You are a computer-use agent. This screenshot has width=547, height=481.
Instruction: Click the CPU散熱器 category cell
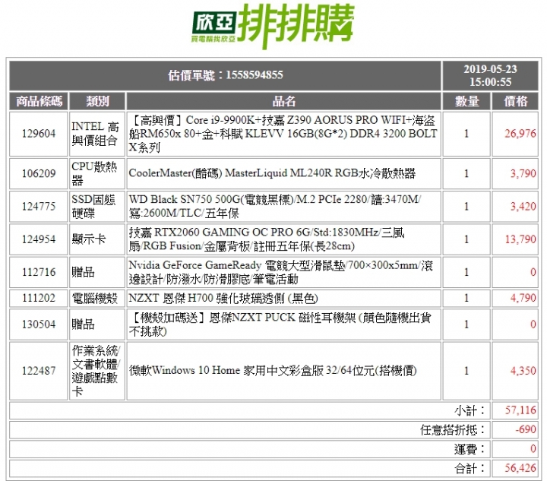pos(97,173)
